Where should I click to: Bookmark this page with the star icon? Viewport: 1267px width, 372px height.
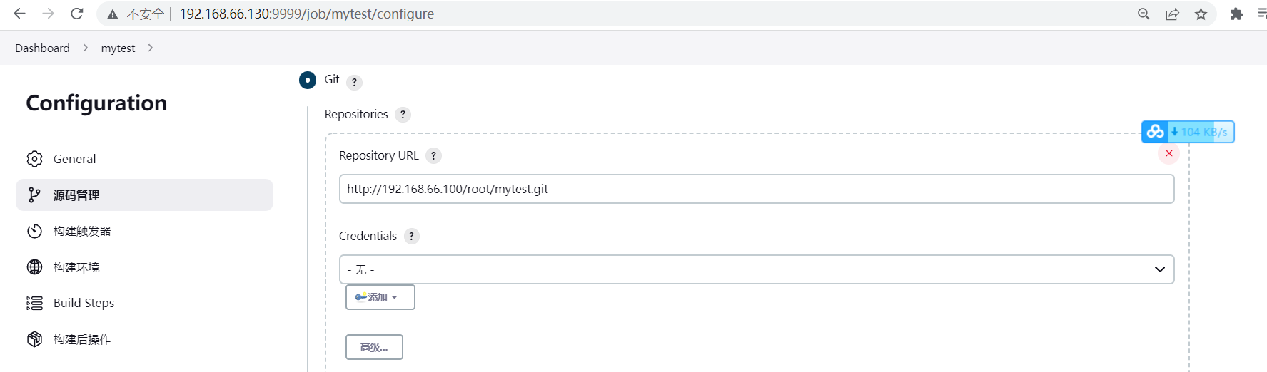(x=1201, y=14)
